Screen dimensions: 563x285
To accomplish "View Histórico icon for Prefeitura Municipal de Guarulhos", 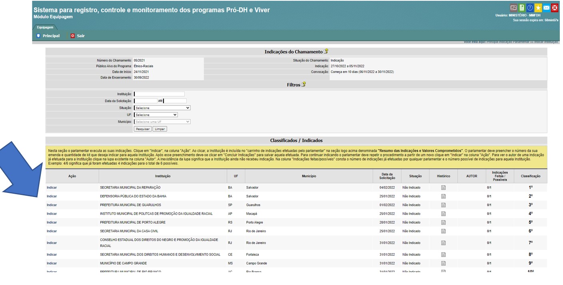I will point(443,205).
